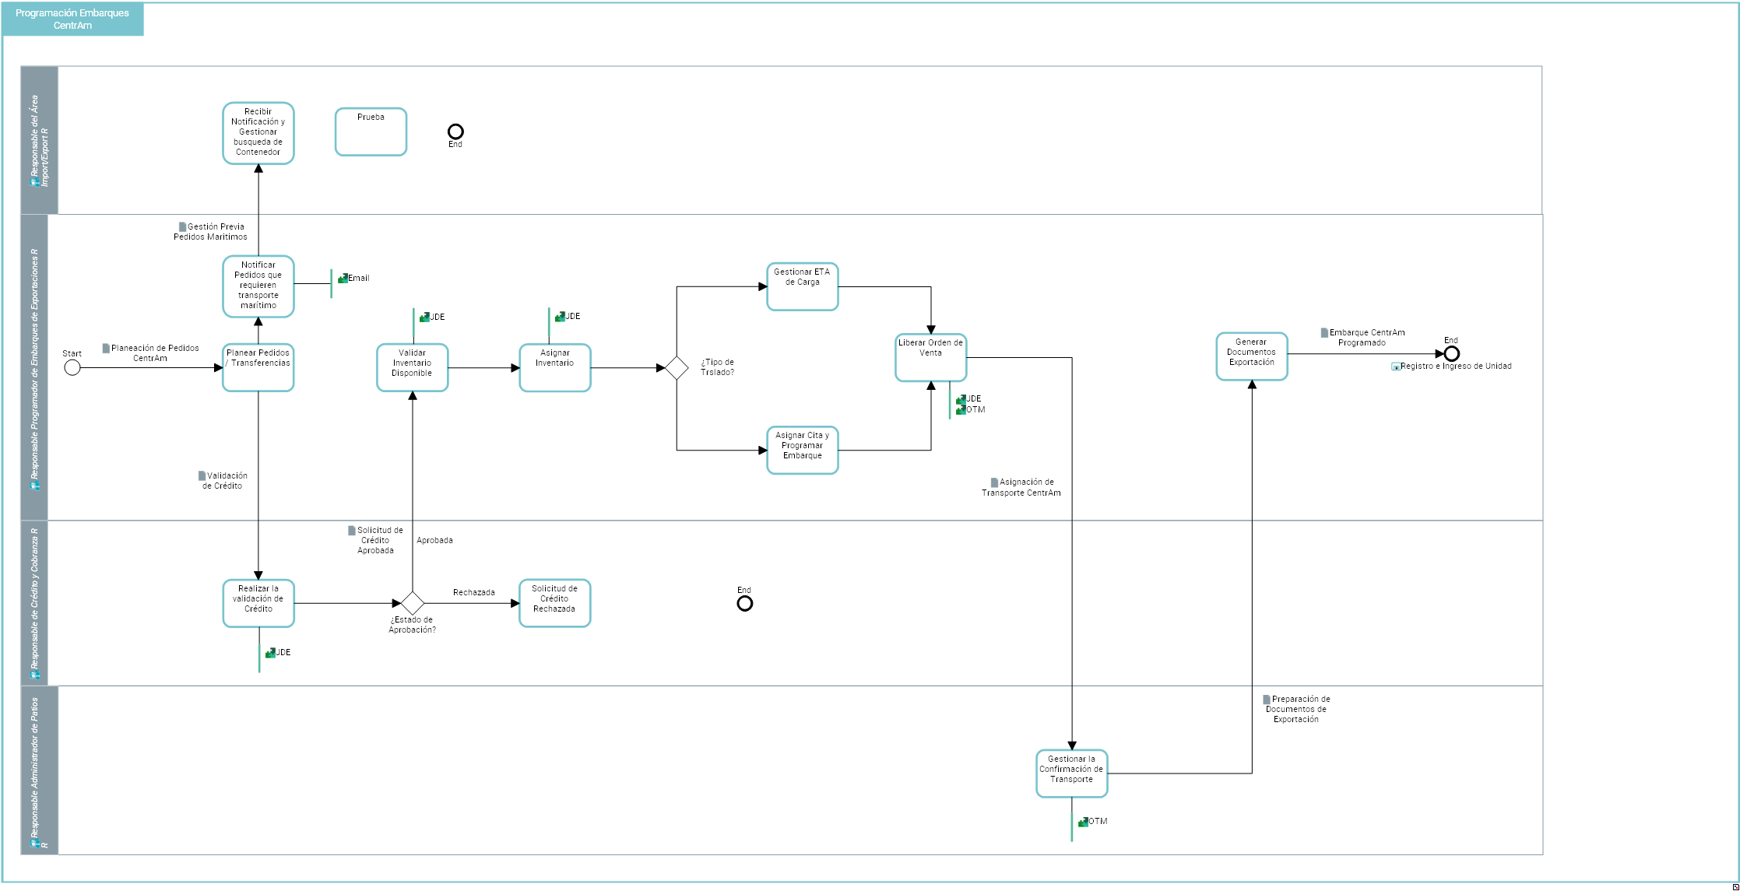This screenshot has width=1740, height=891.
Task: Select the End event in the Crédito y Cobranza lane
Action: [x=745, y=603]
